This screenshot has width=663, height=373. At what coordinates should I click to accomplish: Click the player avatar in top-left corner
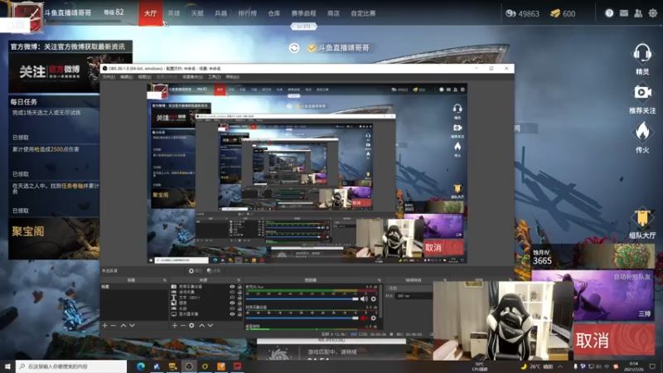(27, 17)
